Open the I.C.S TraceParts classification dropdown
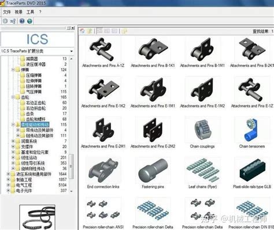This screenshot has height=230, width=274. tap(72, 51)
